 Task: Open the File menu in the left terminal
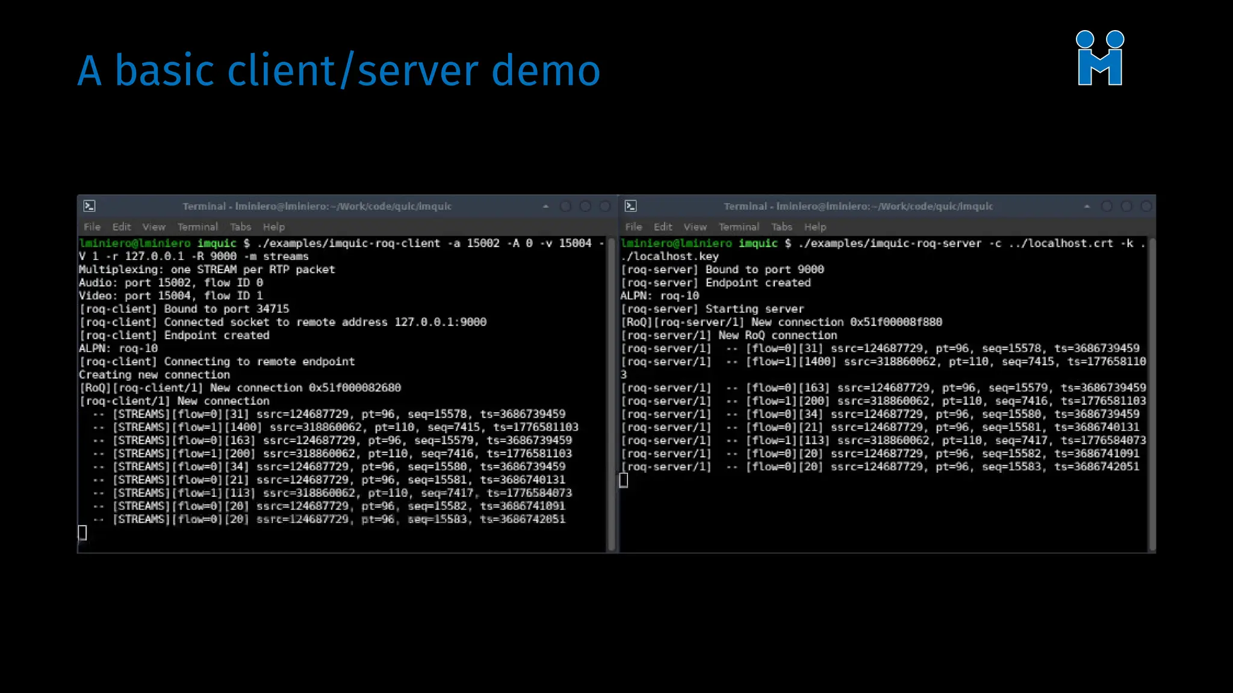(x=92, y=227)
